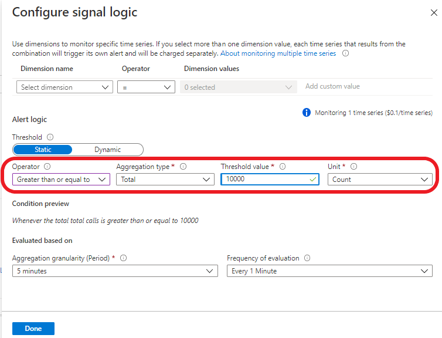Click info icon after monitoring multiple time series link
442x338 pixels.
point(346,53)
